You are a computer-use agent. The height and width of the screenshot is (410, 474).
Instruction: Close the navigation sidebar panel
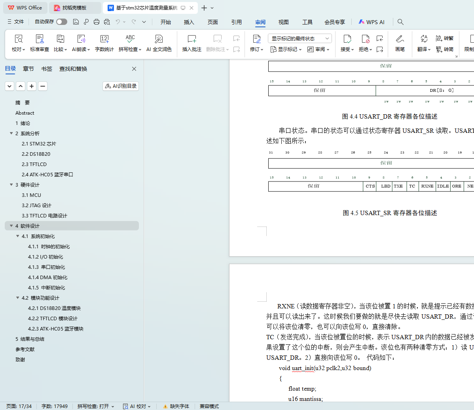click(x=134, y=69)
